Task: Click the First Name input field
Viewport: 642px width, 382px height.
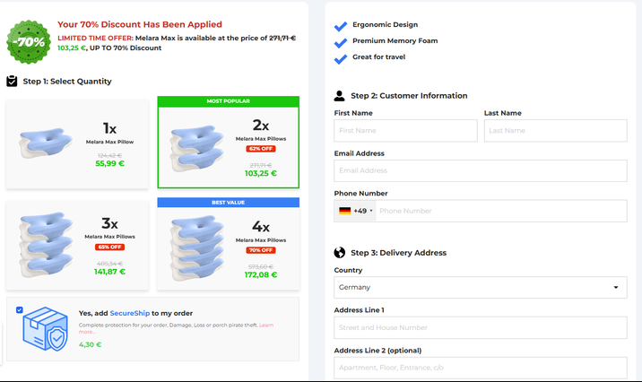Action: (x=405, y=131)
